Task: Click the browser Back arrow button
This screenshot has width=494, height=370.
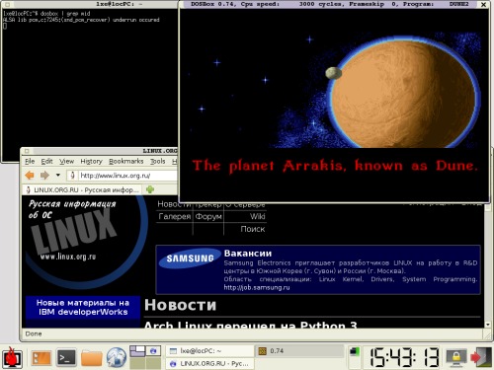Action: tap(30, 176)
